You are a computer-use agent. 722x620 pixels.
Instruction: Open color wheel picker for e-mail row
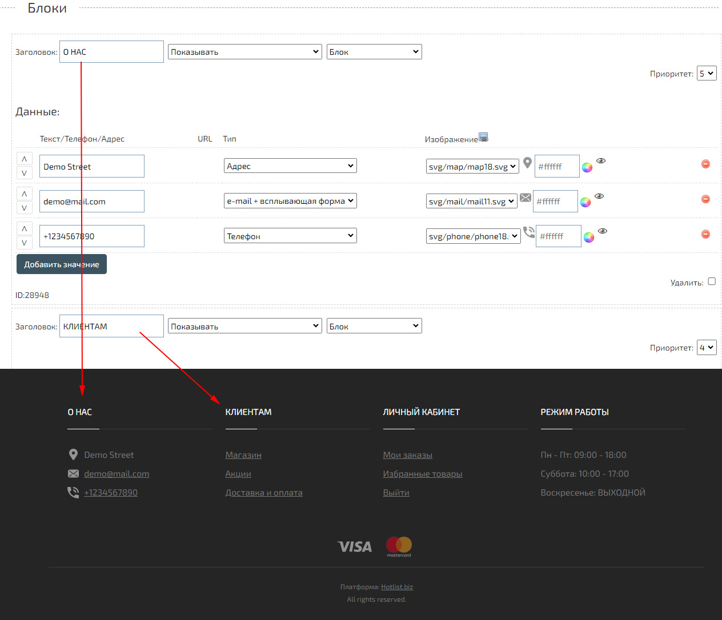tap(585, 202)
